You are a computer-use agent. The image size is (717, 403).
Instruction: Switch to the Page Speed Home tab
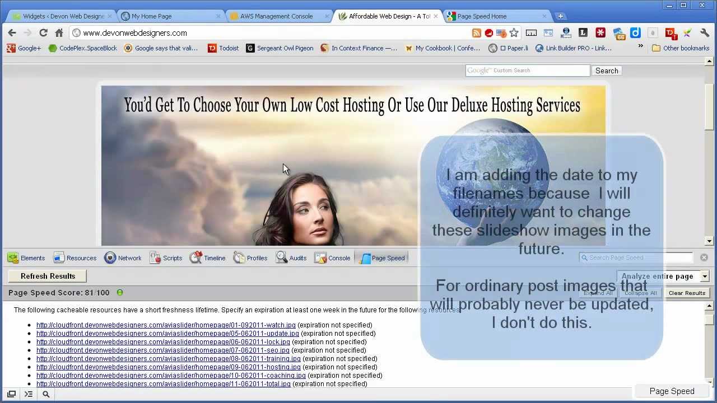496,16
